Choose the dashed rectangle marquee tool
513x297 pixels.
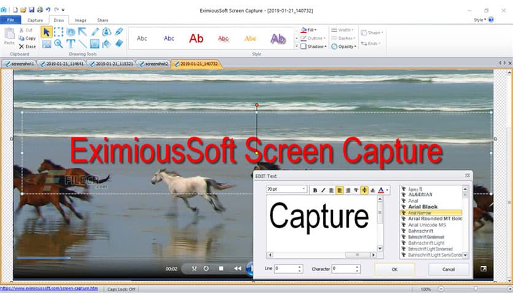coord(58,32)
